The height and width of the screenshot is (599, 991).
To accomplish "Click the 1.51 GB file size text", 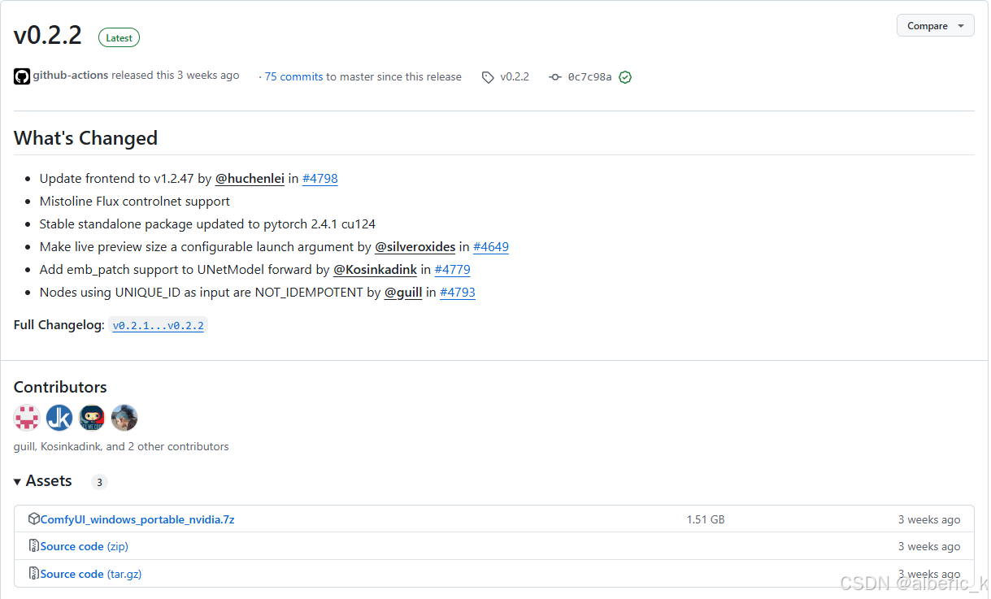I will tap(706, 519).
